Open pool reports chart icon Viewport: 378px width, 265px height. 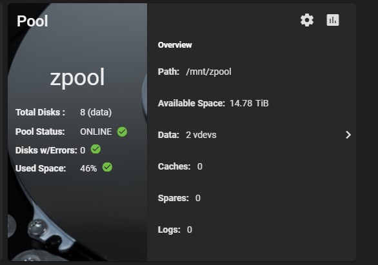pos(333,20)
